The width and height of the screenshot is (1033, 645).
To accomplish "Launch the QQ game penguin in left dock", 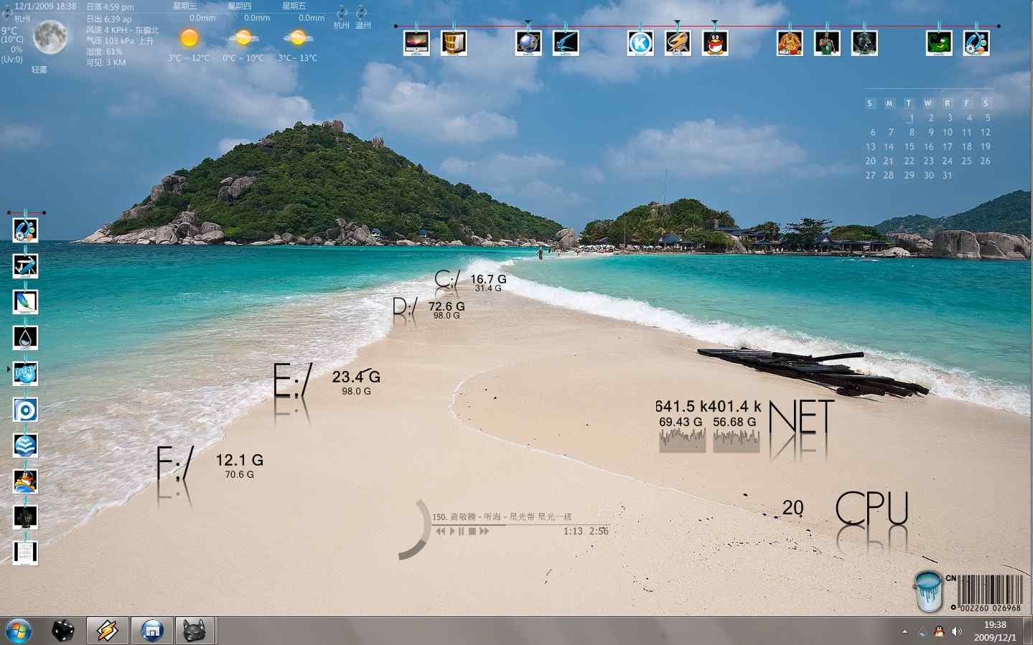I will 25,481.
